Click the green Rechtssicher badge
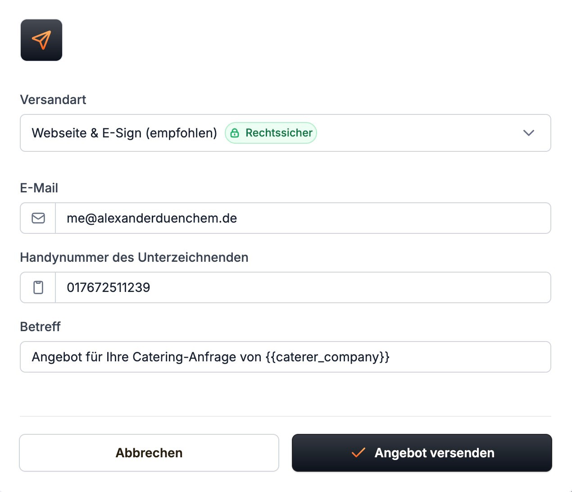The width and height of the screenshot is (572, 492). click(271, 133)
